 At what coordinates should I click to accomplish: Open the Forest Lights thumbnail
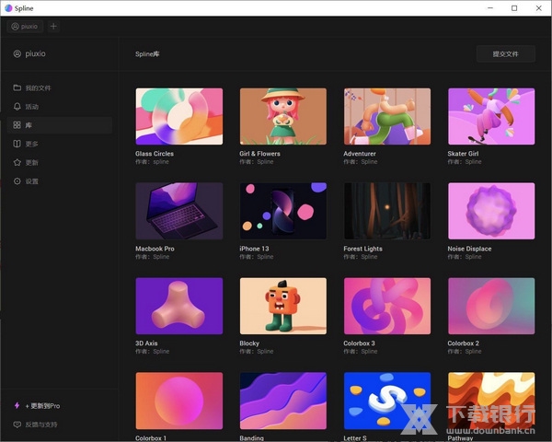[x=386, y=211]
